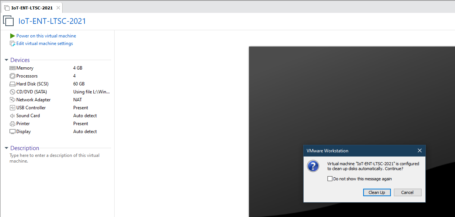455x217 pixels.
Task: Click the USB Controller label
Action: click(31, 108)
